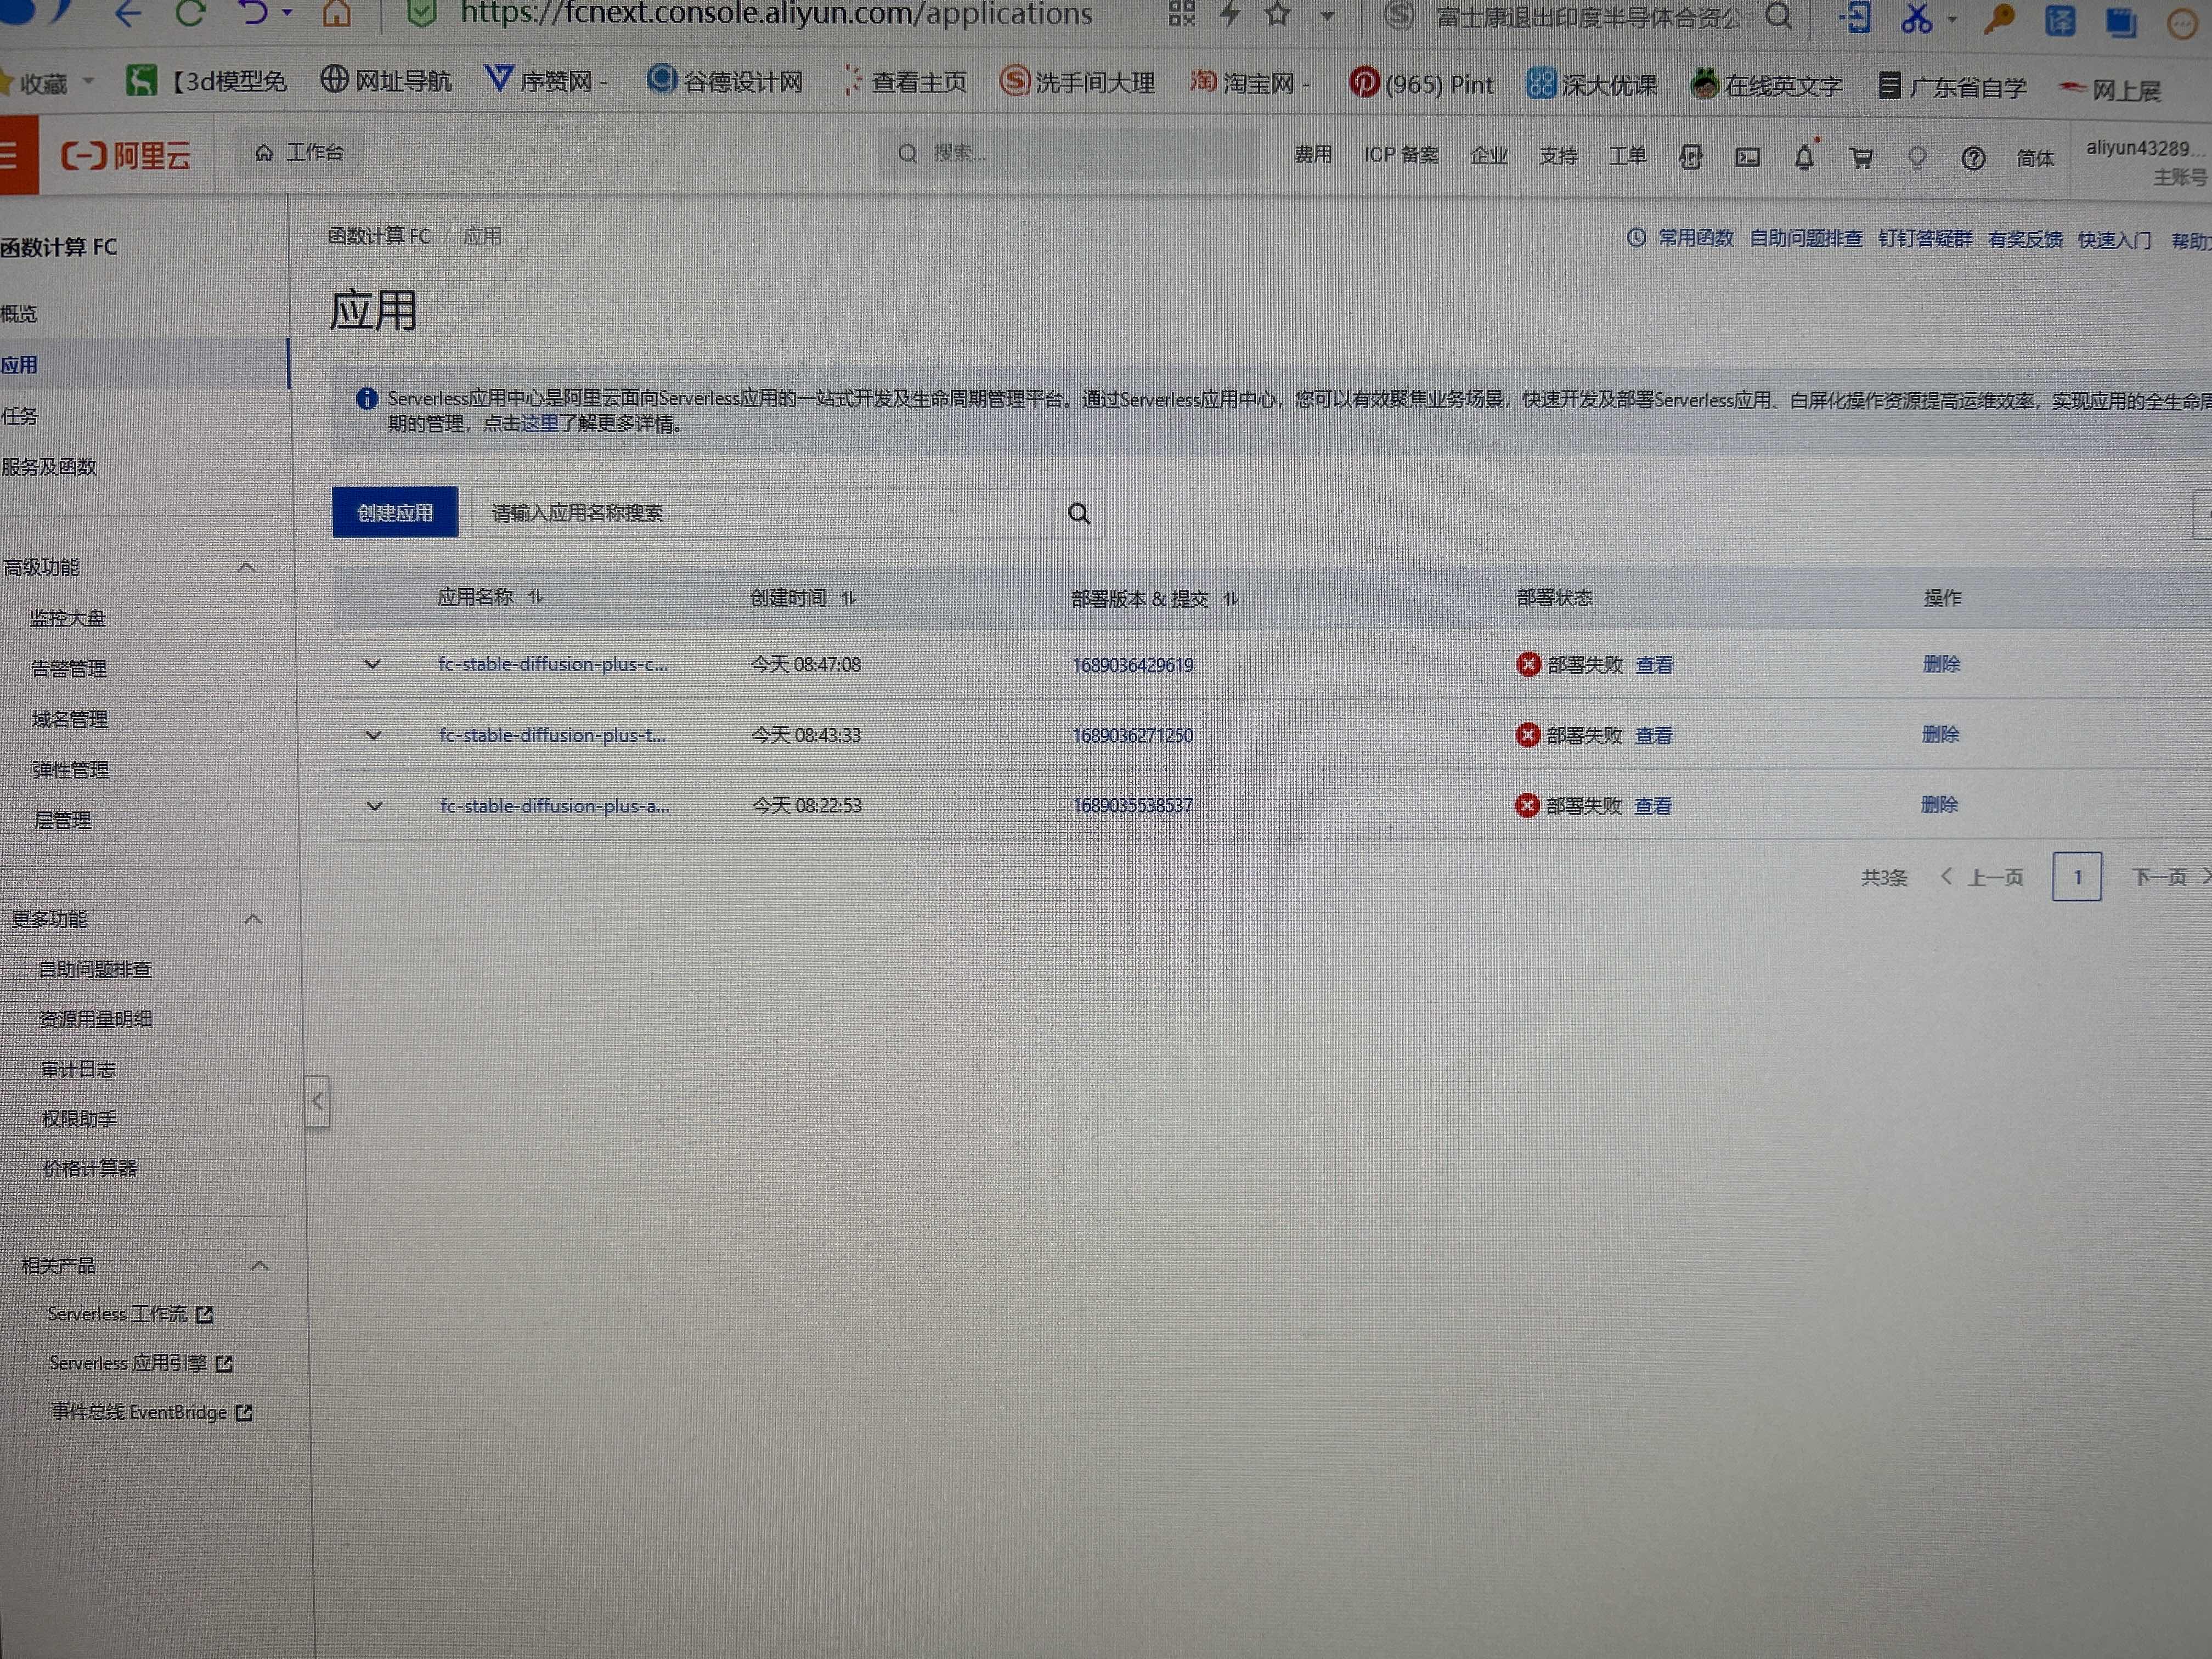Click the browser search magnifier icon
The image size is (2212, 1659).
(x=1778, y=15)
